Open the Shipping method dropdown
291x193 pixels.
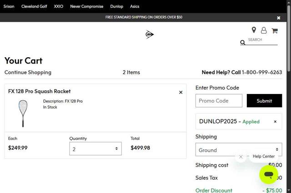tap(239, 149)
